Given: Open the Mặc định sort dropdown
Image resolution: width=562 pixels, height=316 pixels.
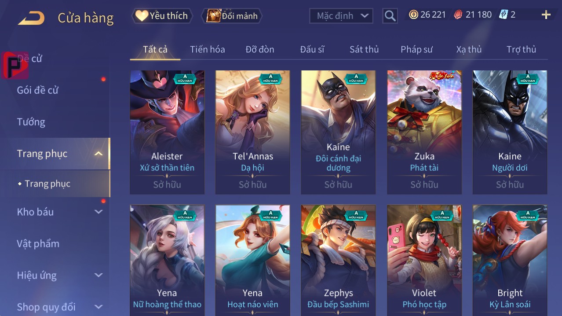Looking at the screenshot, I should coord(341,16).
